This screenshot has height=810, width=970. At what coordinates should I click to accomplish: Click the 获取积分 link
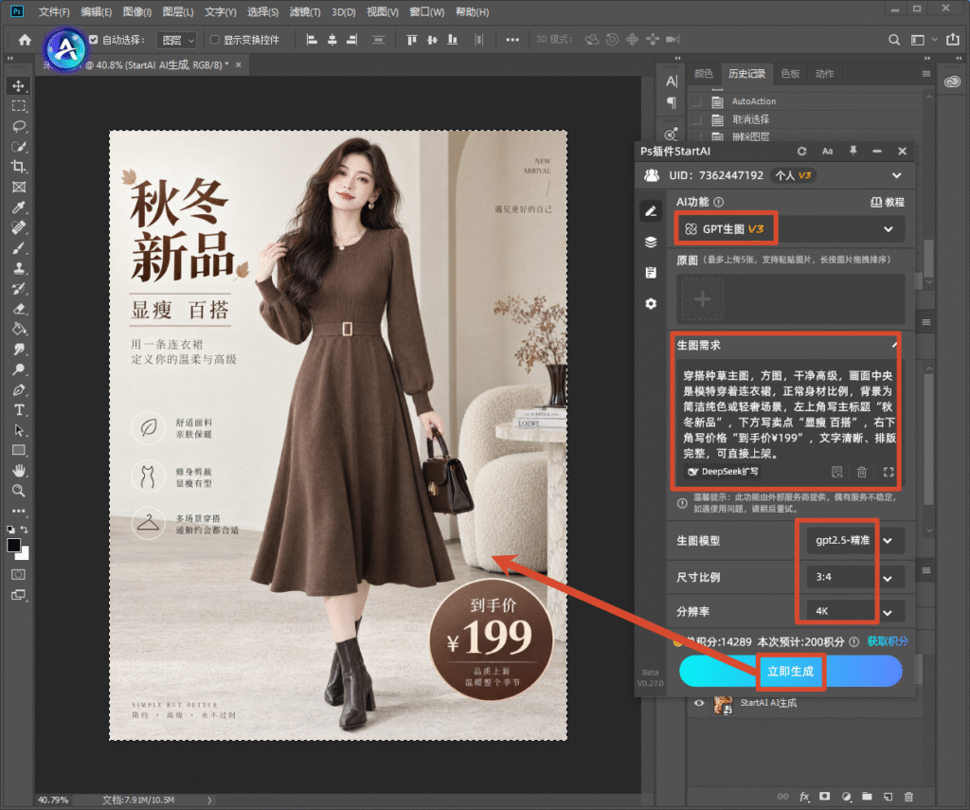[887, 641]
